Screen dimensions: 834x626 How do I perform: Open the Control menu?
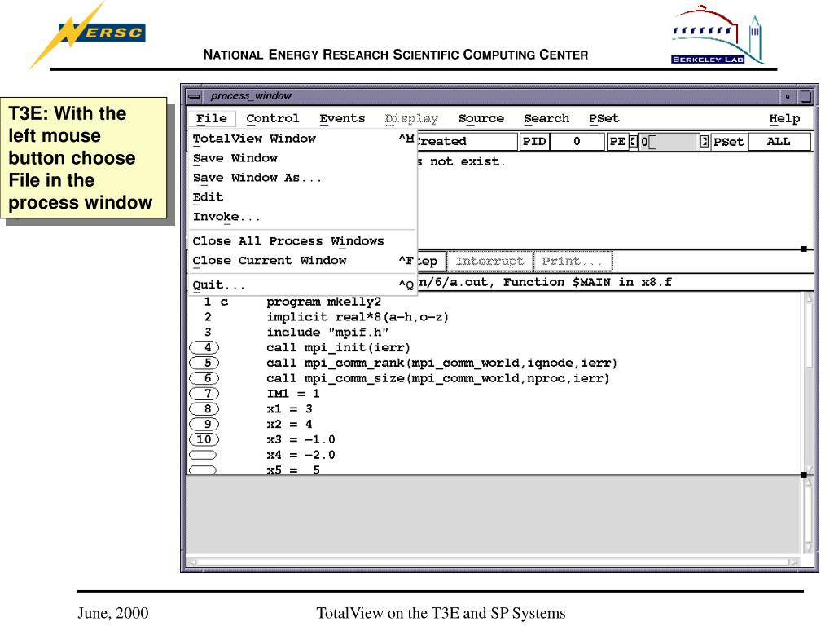(x=272, y=118)
